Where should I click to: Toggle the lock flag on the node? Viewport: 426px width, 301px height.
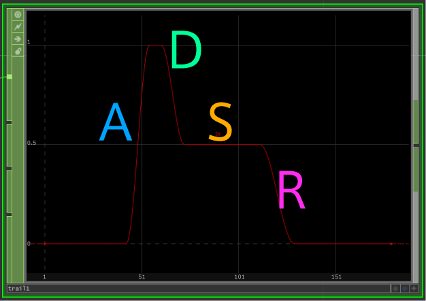coord(18,51)
